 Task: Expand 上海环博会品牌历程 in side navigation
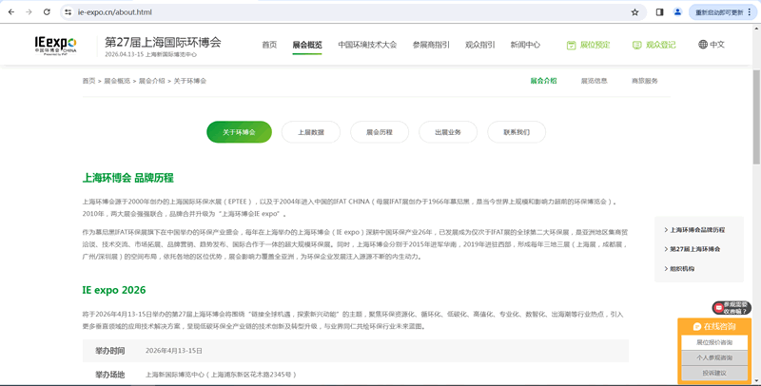(696, 230)
